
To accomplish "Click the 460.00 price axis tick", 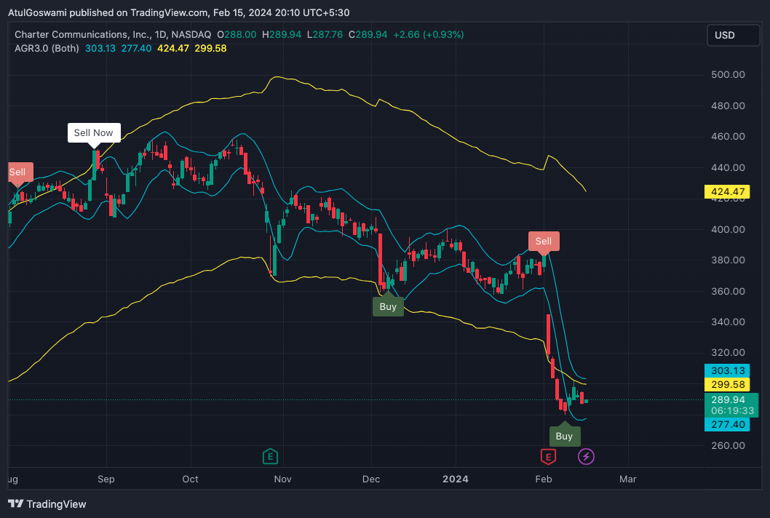I will point(728,137).
